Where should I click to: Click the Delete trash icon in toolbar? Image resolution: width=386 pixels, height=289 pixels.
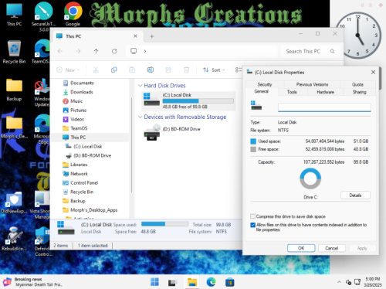187,70
